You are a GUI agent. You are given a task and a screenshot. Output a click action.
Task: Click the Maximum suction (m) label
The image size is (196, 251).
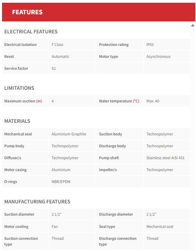pyautogui.click(x=23, y=101)
